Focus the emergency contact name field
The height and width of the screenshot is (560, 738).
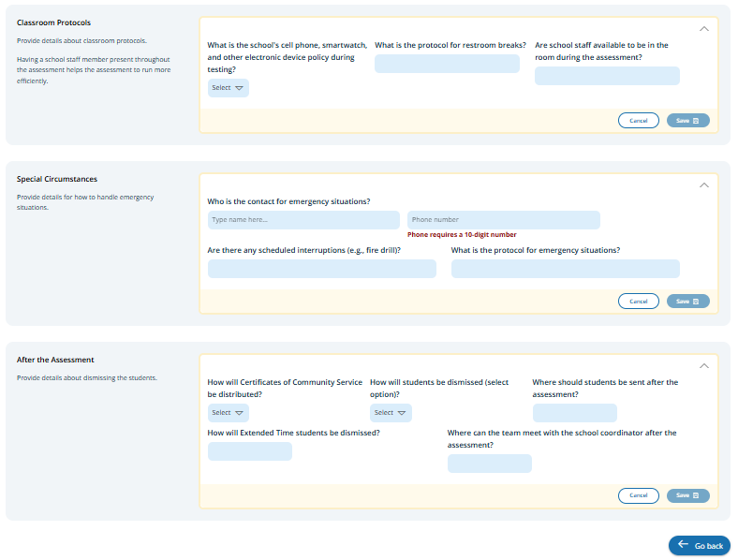point(303,220)
